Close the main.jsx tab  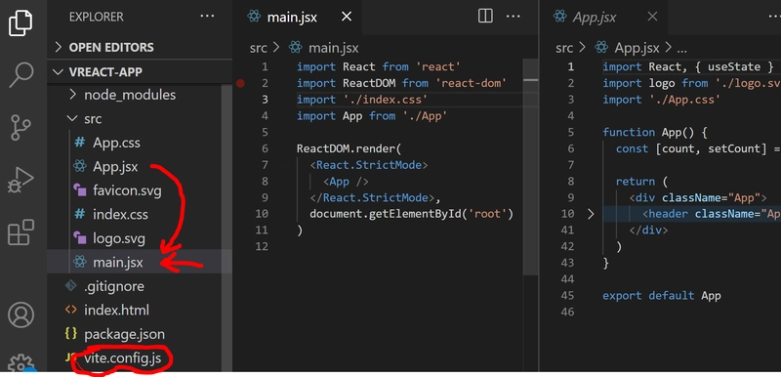coord(347,17)
